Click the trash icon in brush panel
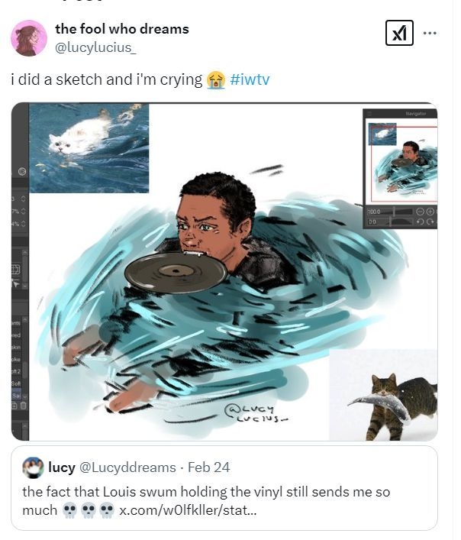The image size is (461, 540). click(x=23, y=405)
